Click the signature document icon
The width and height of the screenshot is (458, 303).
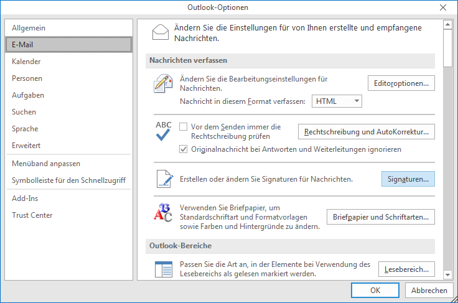tap(165, 179)
